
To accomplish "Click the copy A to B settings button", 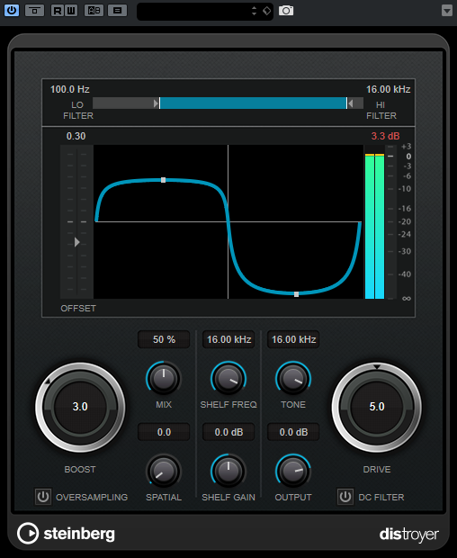I will click(x=117, y=11).
